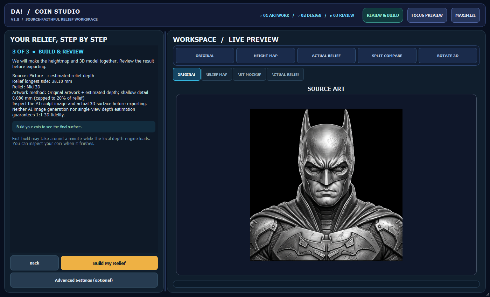Jump to the 02 DESIGN step
This screenshot has height=297, width=490.
309,15
